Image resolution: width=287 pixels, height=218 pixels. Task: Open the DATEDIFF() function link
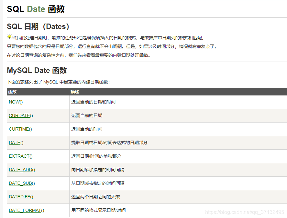pos(21,197)
